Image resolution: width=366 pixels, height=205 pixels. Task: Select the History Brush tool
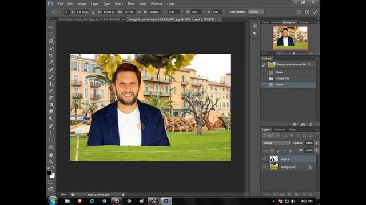(51, 91)
